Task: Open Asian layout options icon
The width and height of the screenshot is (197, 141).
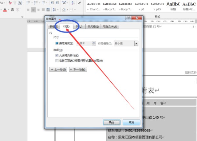Action: [64, 3]
